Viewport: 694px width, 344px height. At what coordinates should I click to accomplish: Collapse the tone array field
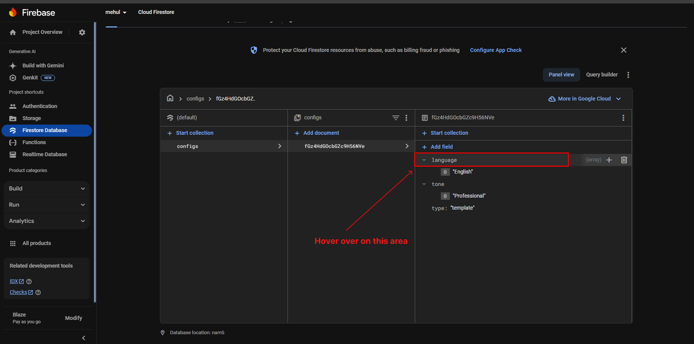(x=424, y=184)
